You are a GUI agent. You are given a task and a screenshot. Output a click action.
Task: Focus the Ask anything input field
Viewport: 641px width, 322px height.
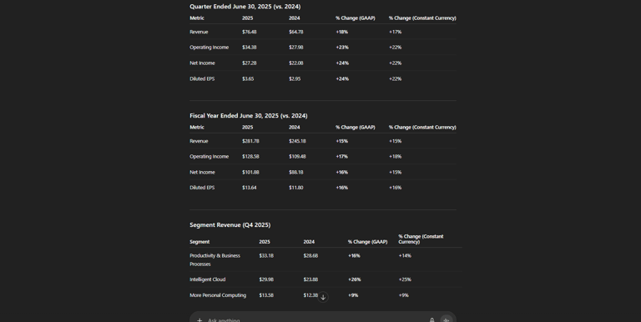click(x=315, y=320)
